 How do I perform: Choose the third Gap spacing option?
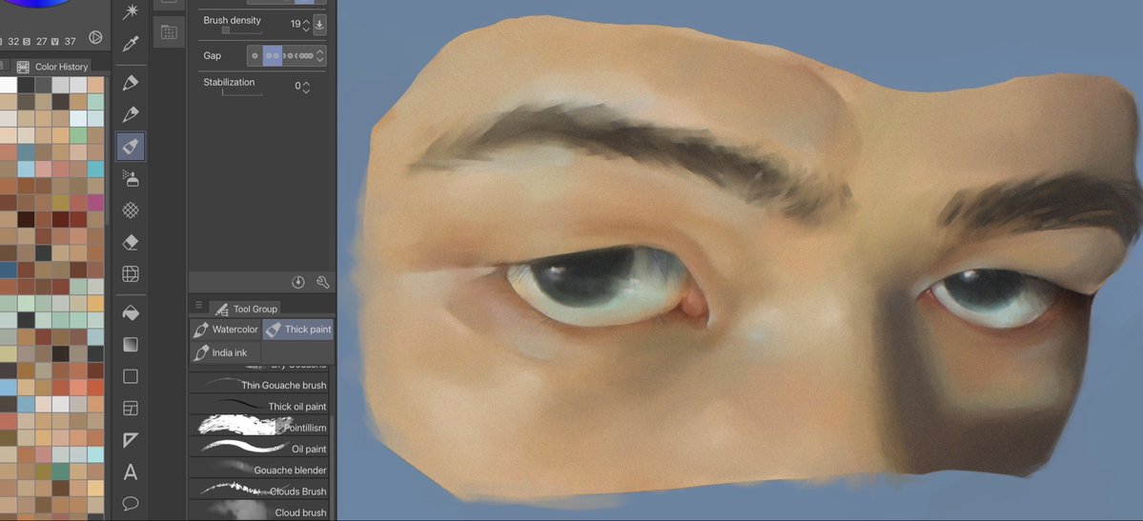tap(291, 55)
